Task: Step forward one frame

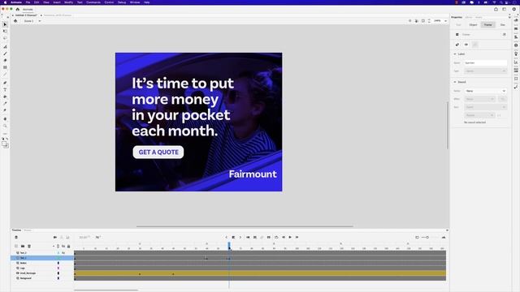Action: coord(297,238)
